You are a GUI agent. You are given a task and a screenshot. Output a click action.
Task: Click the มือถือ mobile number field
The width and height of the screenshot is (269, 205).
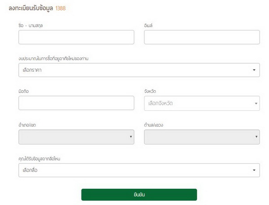click(x=76, y=103)
